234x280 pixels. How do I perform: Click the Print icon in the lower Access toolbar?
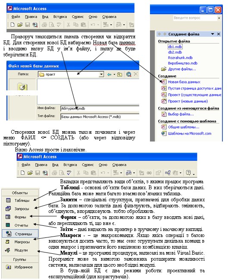click(54, 172)
